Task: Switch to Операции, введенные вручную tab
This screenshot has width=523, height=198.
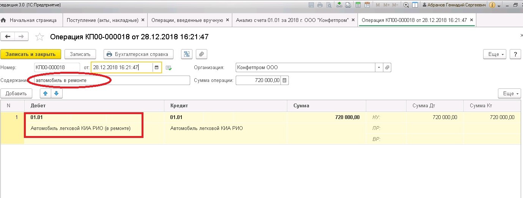Action: (187, 20)
